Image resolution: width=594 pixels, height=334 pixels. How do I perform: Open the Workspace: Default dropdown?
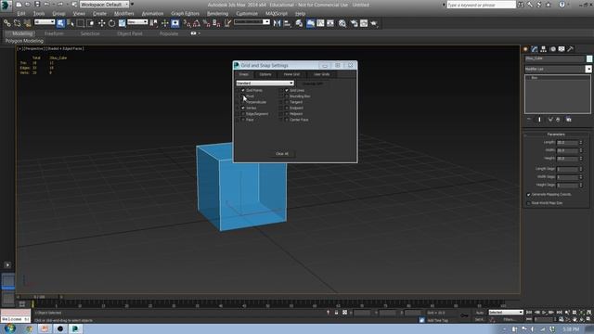click(104, 5)
